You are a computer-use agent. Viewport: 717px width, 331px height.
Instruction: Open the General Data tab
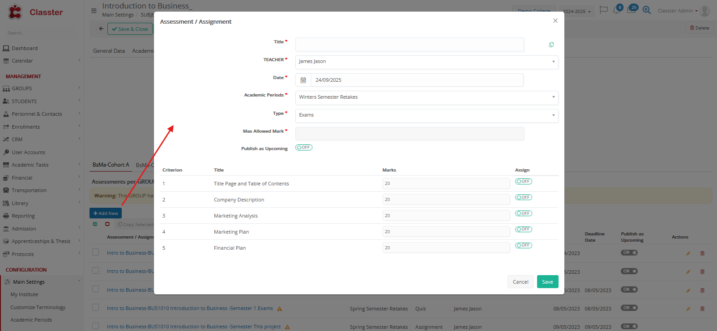tap(109, 51)
